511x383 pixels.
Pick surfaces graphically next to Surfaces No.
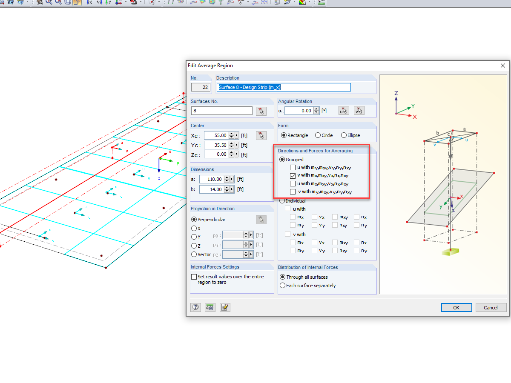(x=261, y=111)
